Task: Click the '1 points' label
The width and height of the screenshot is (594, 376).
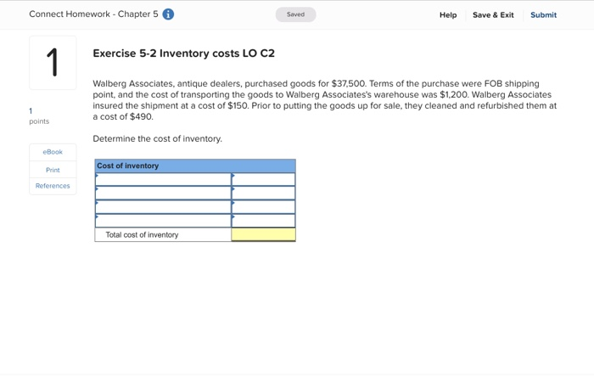Action: 39,116
